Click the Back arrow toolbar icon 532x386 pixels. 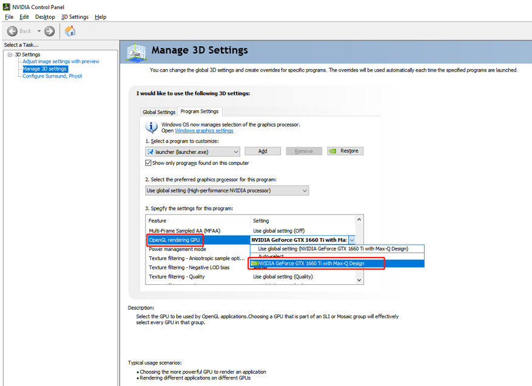coord(12,31)
